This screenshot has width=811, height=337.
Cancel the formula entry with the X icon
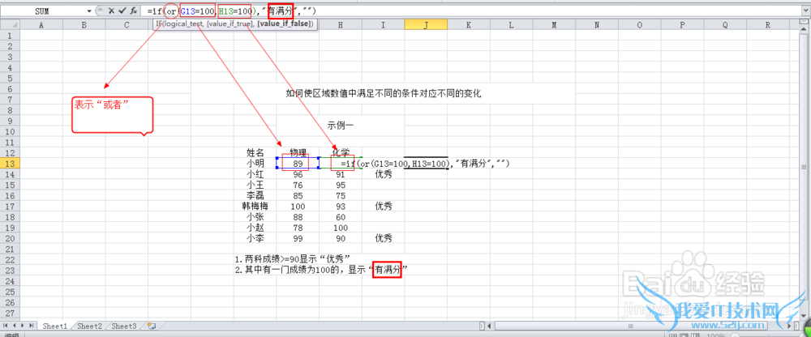click(x=110, y=11)
